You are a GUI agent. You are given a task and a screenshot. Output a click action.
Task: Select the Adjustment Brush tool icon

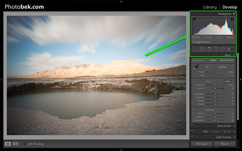tap(231, 49)
